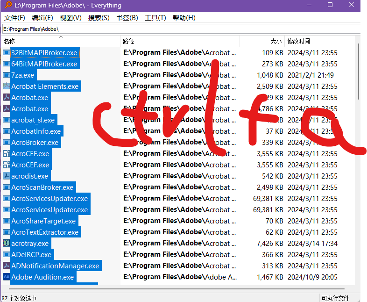Screen dimensions: 367x302
Task: Click the 7,426 KB size cell
Action: (270, 243)
